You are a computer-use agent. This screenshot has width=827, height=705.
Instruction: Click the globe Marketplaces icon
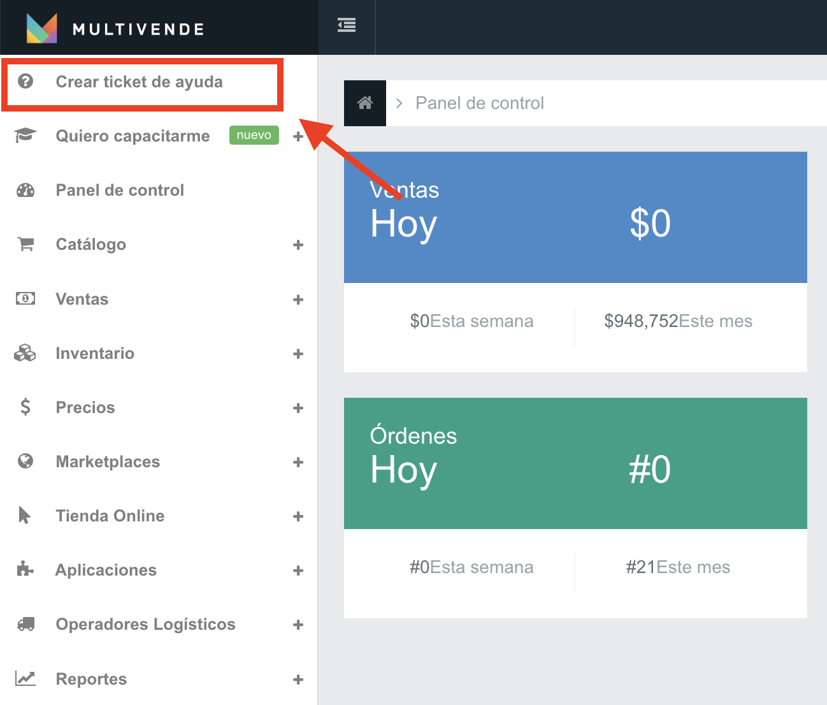pos(25,461)
